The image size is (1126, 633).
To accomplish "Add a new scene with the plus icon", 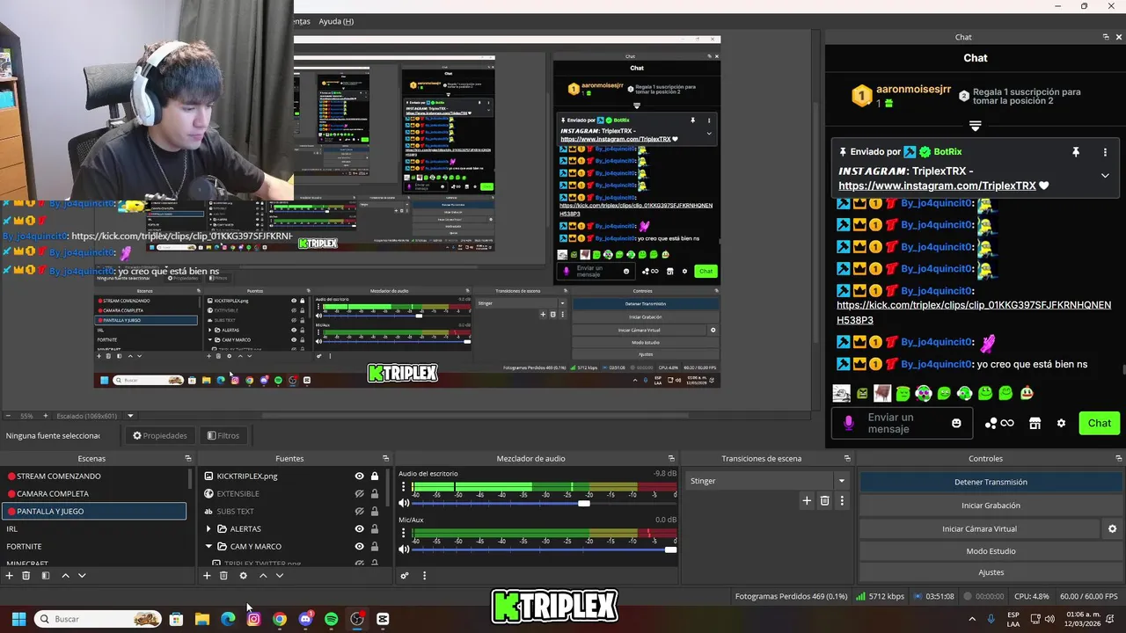I will point(9,576).
